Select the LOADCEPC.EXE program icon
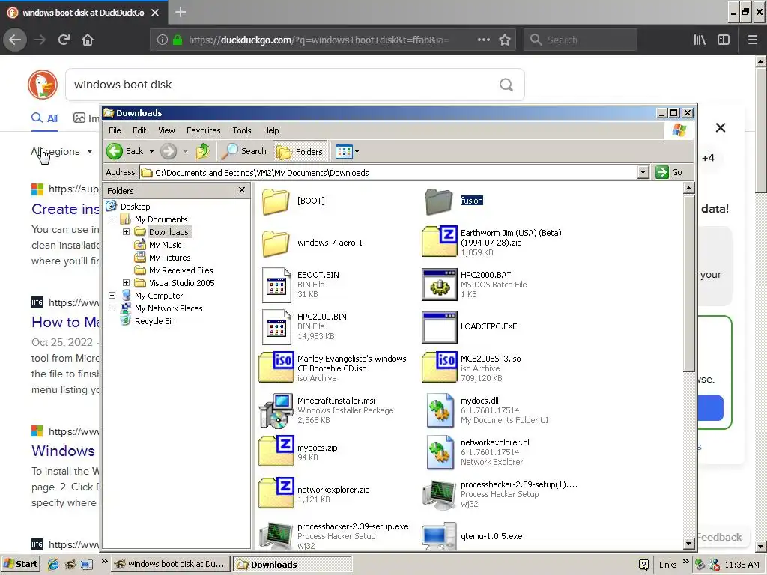This screenshot has height=575, width=767. [x=439, y=327]
